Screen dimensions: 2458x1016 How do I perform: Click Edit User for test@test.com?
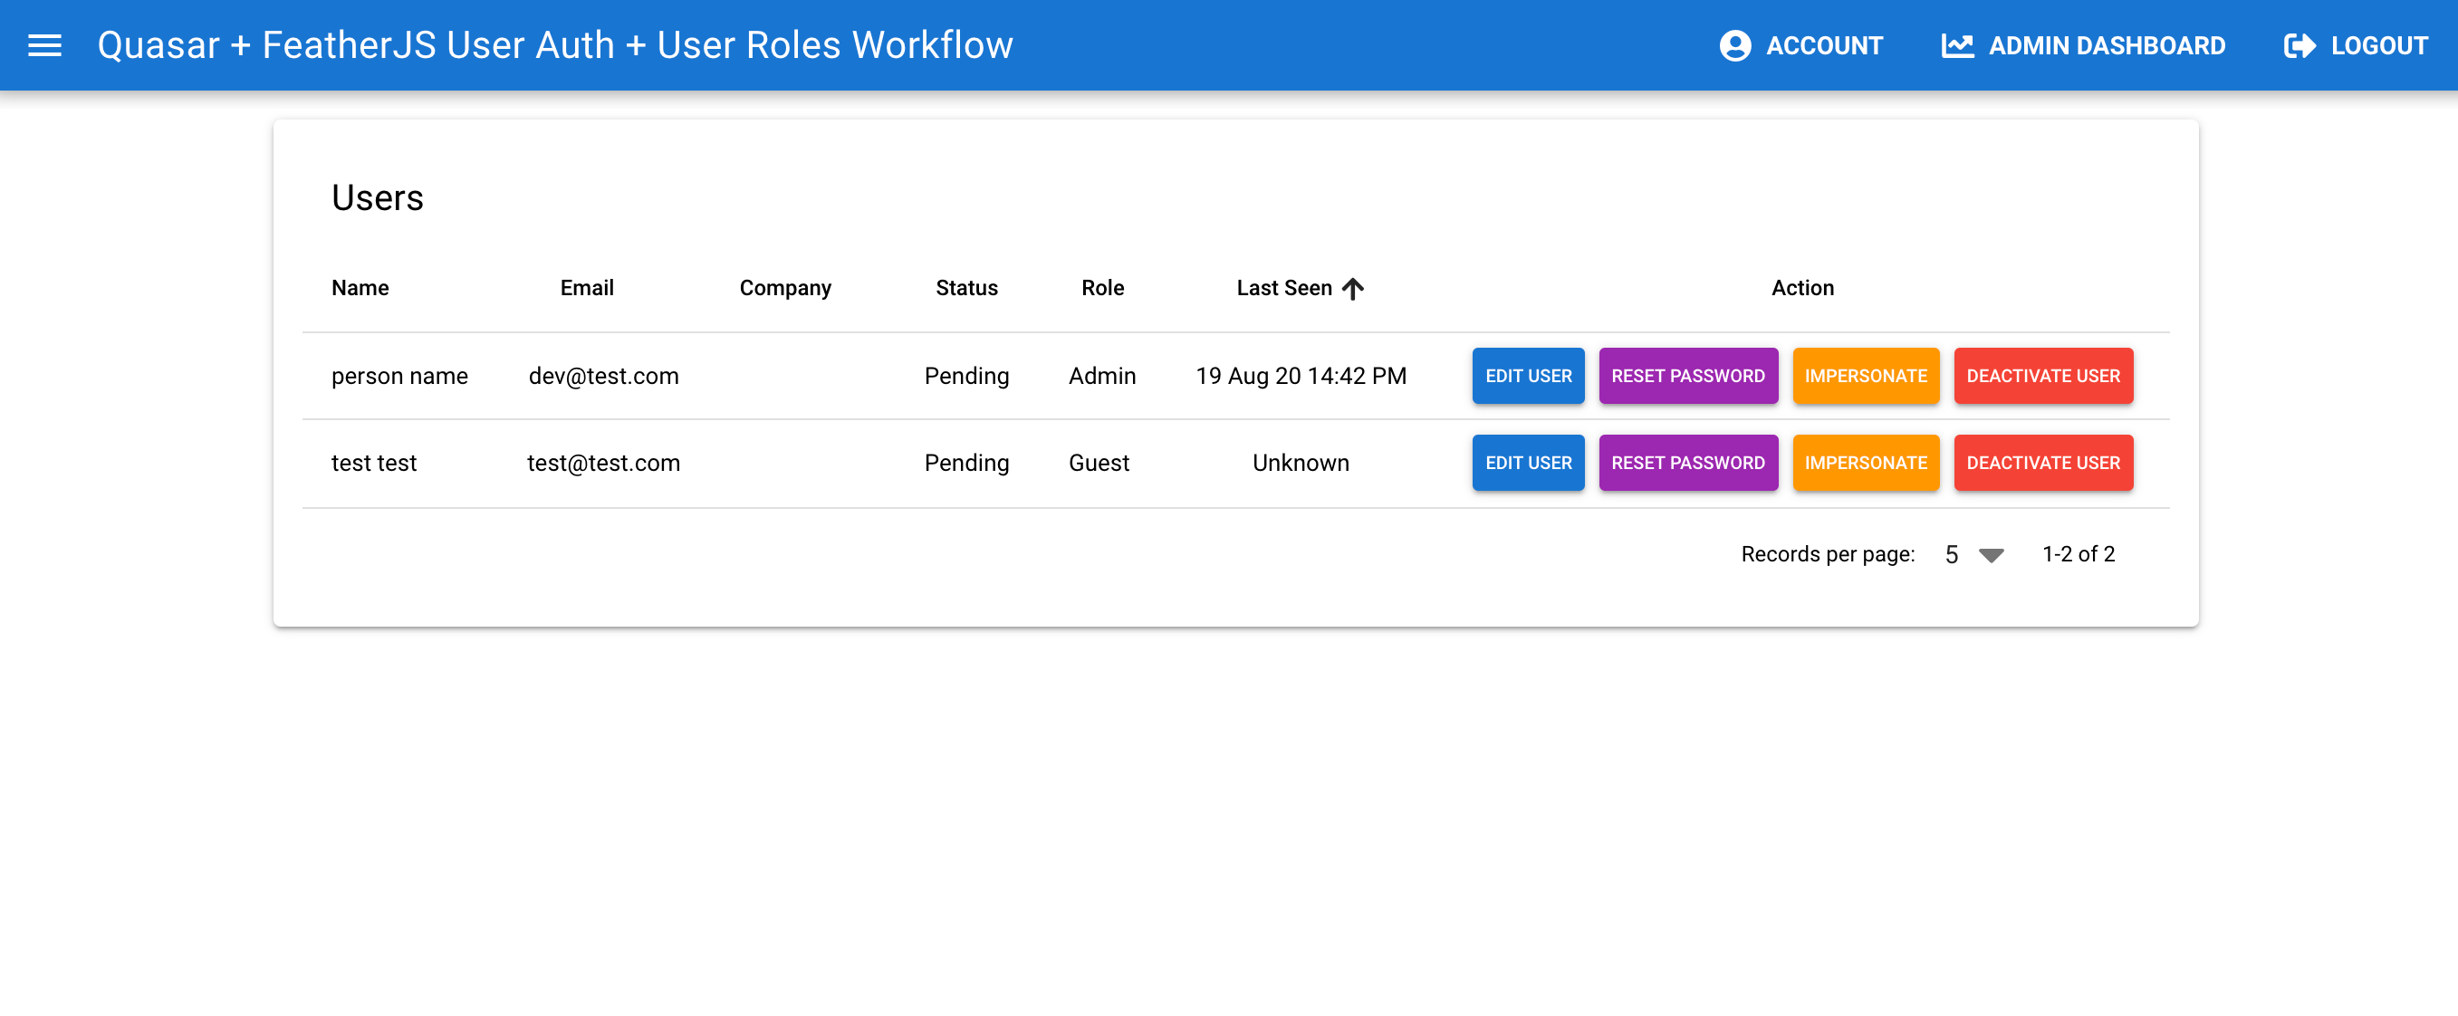tap(1528, 463)
